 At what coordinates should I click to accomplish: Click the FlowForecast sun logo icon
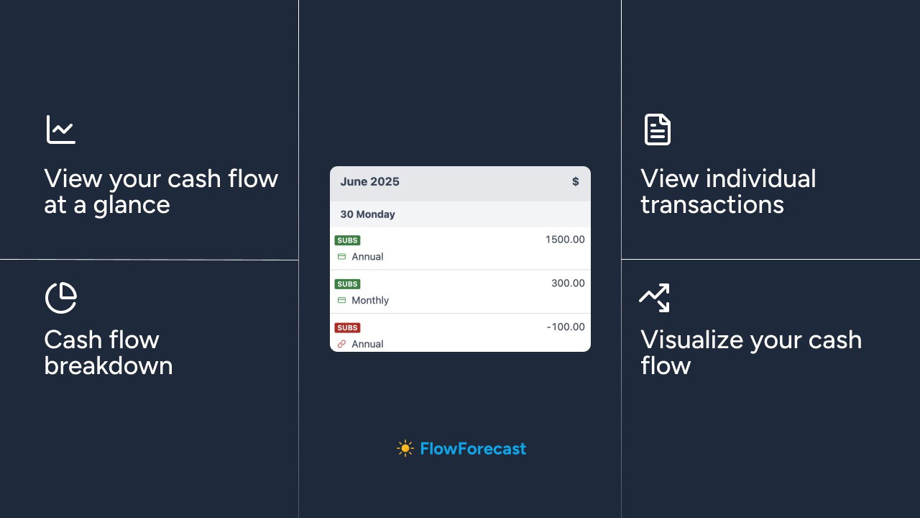click(x=405, y=448)
